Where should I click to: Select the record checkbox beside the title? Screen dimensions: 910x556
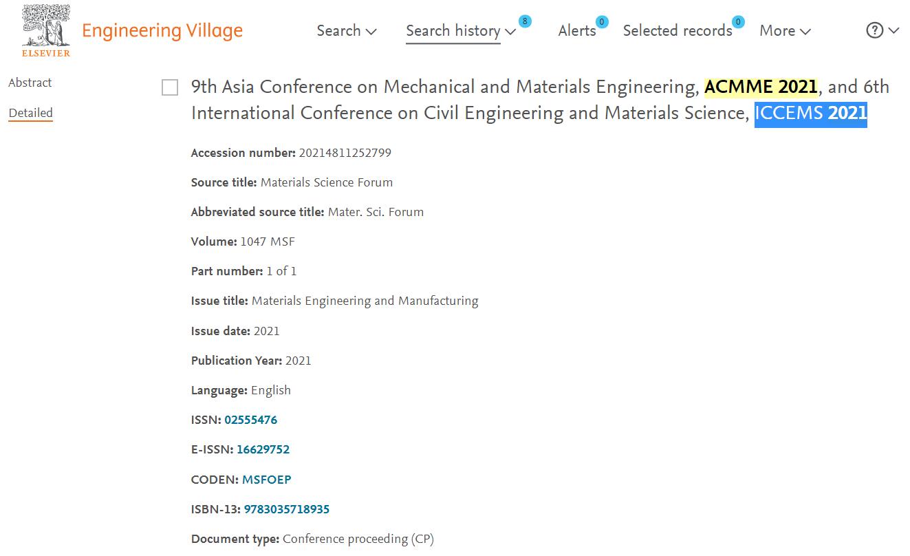(170, 88)
